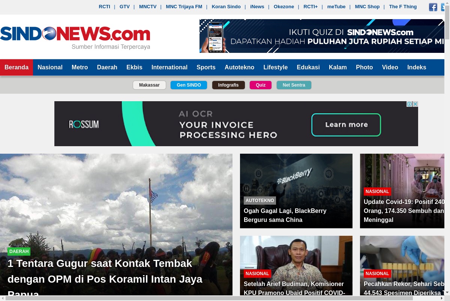This screenshot has width=450, height=301.
Task: Open the Edukasi menu section
Action: pyautogui.click(x=308, y=67)
